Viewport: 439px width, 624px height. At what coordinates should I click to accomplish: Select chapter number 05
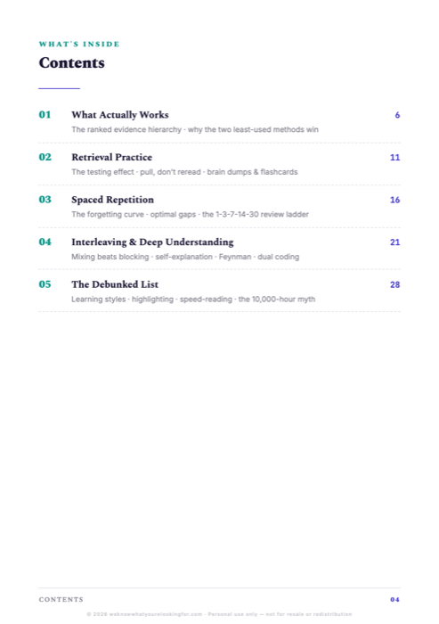(x=45, y=284)
